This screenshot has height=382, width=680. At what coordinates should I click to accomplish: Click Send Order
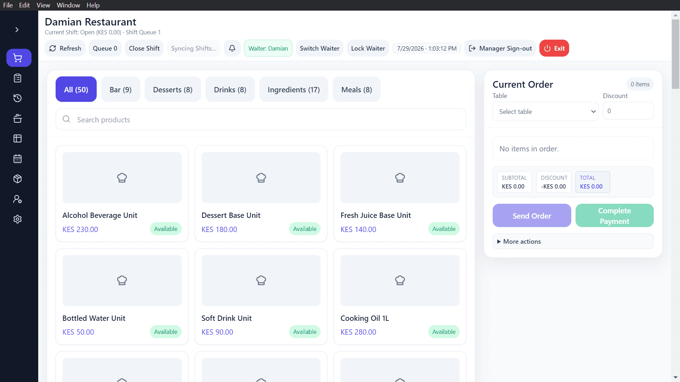(532, 216)
